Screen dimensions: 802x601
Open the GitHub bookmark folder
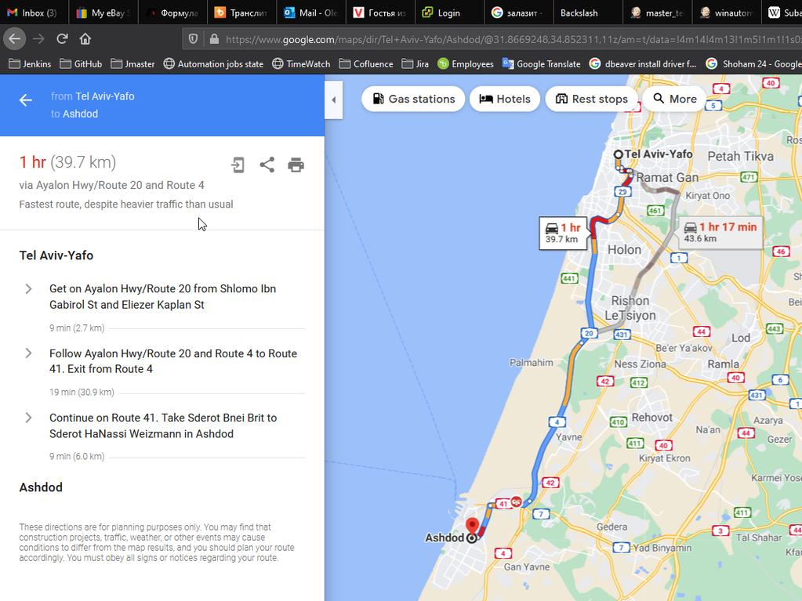pos(81,64)
